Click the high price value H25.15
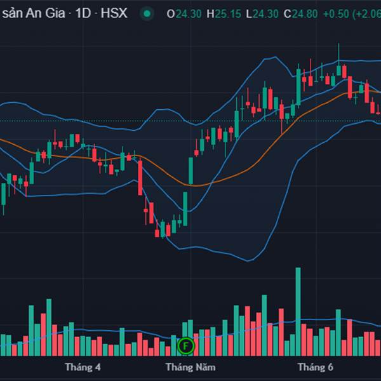 tap(224, 14)
